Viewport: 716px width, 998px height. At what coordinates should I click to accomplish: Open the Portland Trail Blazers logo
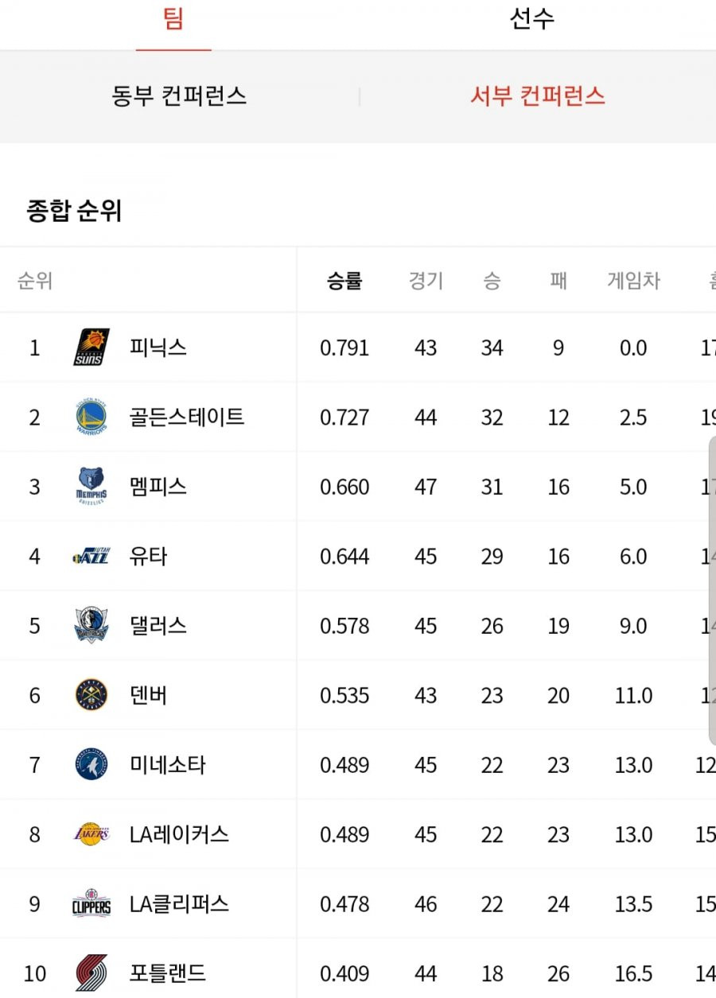pyautogui.click(x=91, y=973)
